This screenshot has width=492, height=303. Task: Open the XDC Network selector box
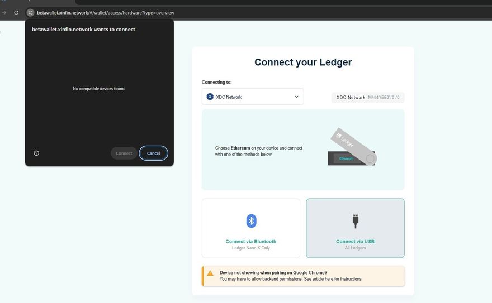[x=253, y=97]
